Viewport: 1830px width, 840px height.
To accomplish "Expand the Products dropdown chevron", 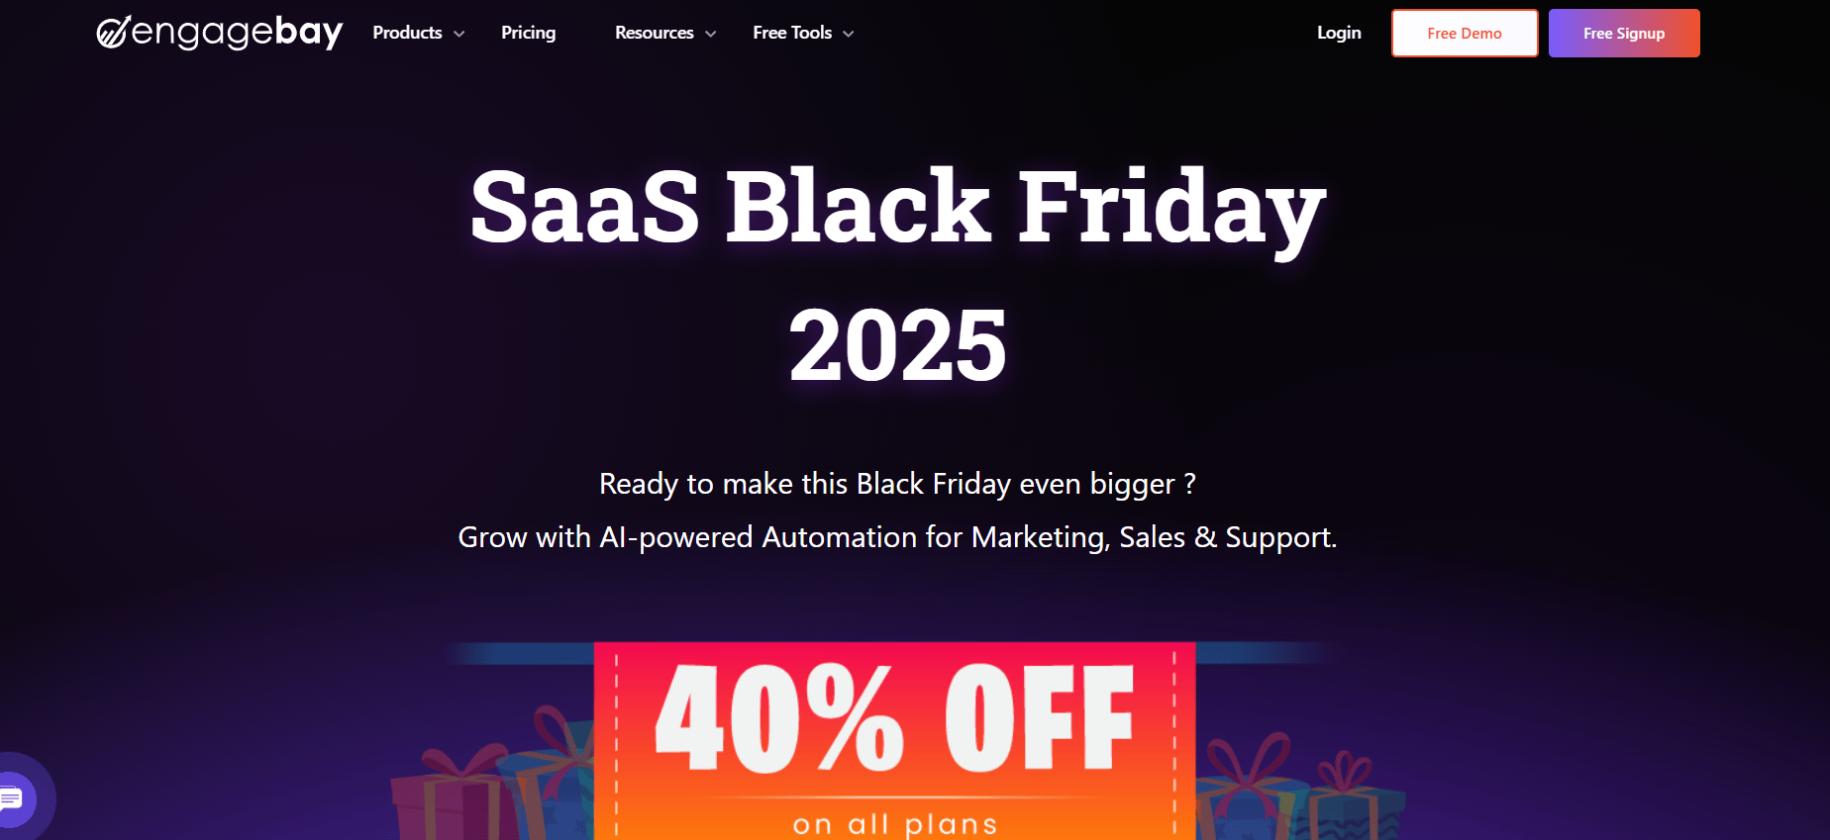I will pyautogui.click(x=459, y=34).
